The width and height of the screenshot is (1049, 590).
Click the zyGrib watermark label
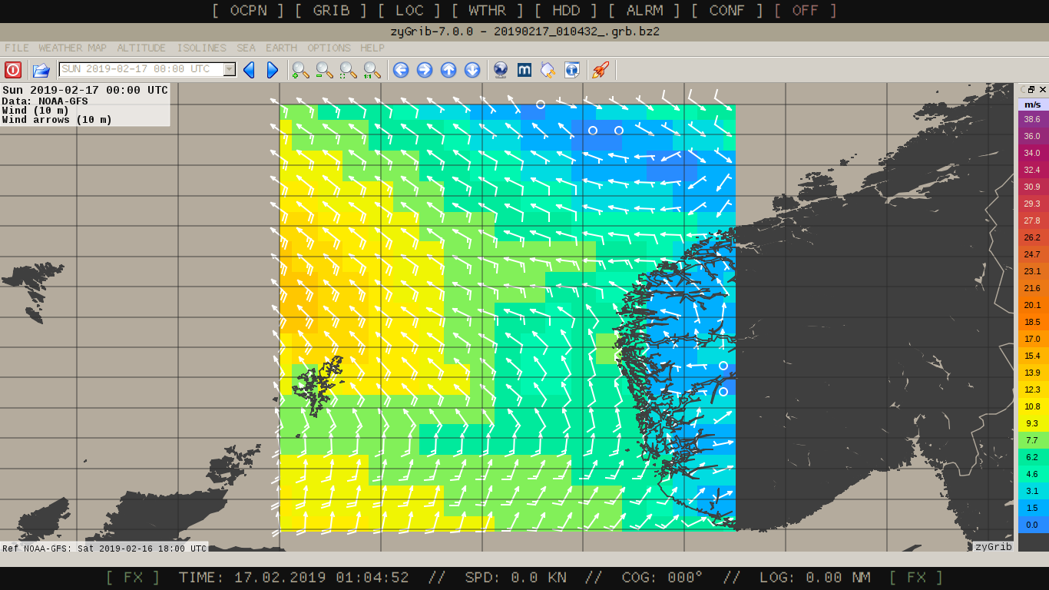(994, 546)
